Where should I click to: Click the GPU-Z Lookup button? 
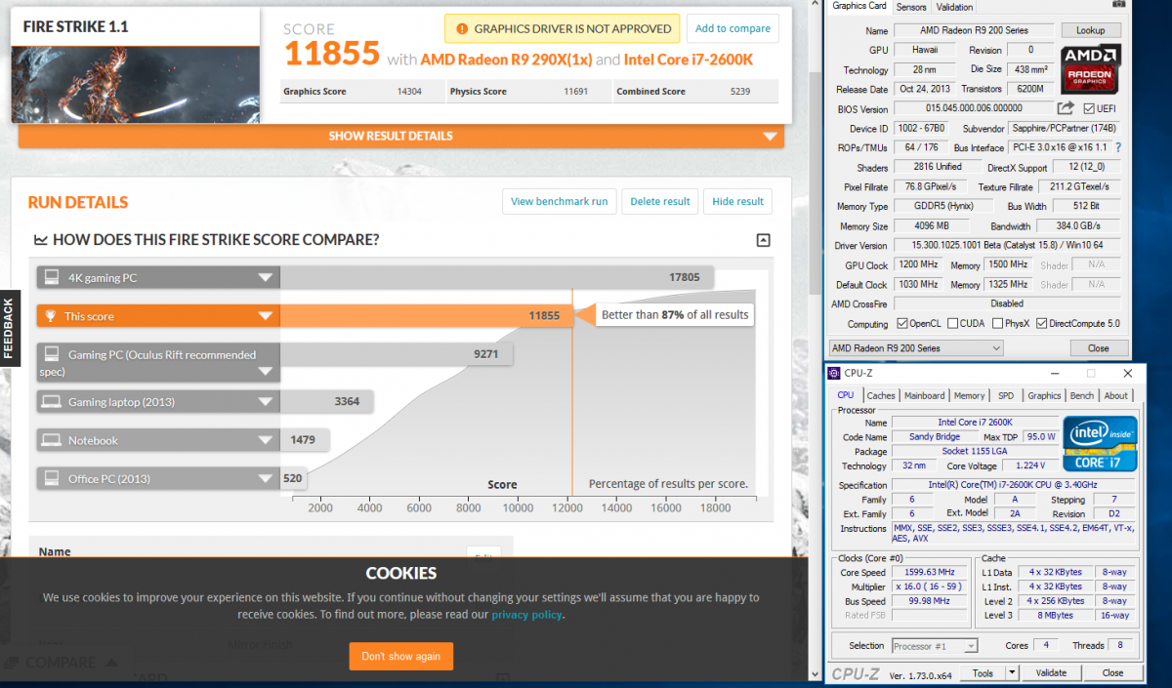pos(1091,30)
